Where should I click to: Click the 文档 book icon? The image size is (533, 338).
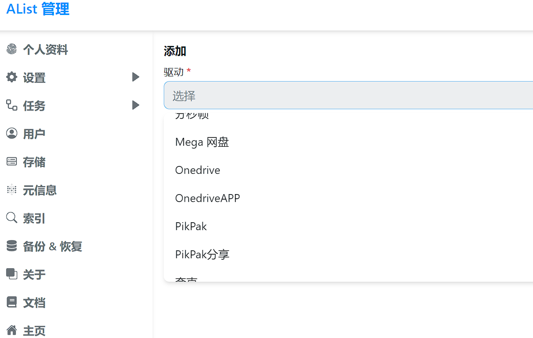point(11,302)
